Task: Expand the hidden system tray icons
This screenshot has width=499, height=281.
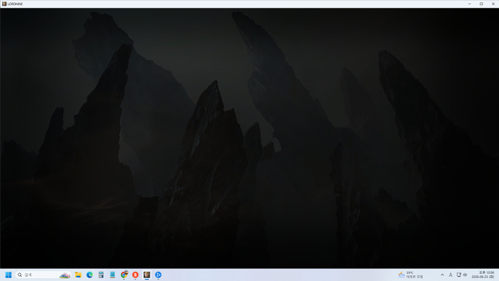Action: click(442, 275)
